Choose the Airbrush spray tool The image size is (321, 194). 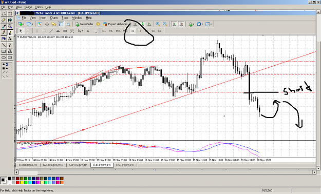[4, 39]
